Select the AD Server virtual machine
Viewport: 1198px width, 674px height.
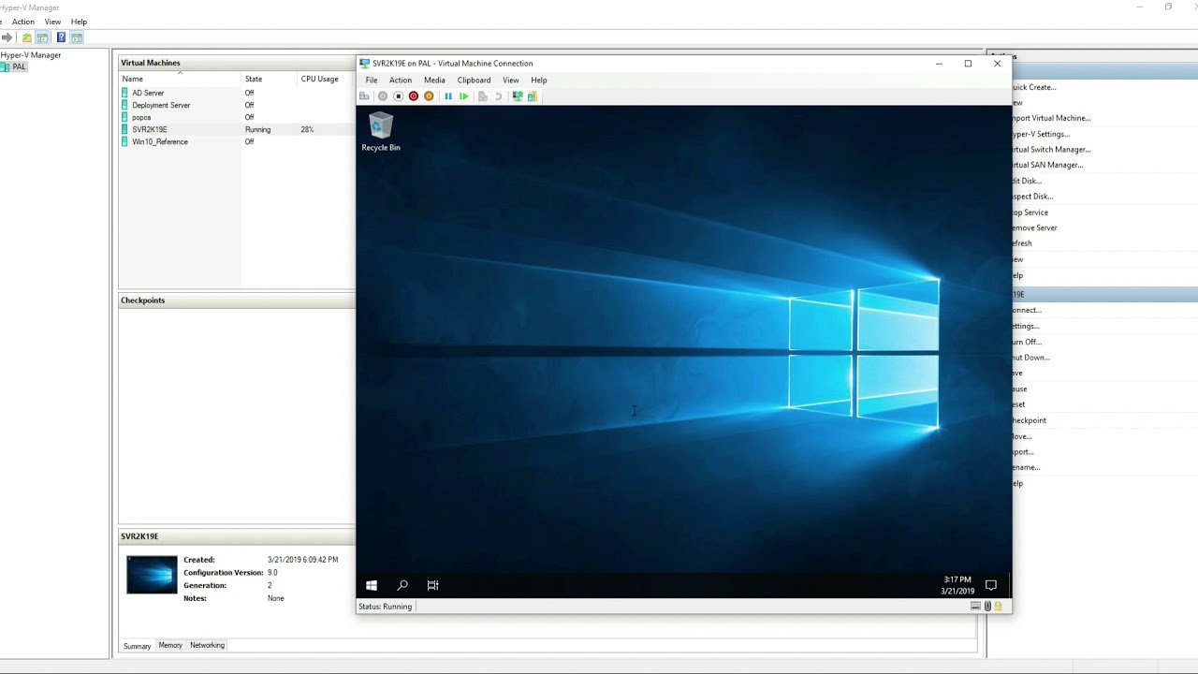point(148,94)
